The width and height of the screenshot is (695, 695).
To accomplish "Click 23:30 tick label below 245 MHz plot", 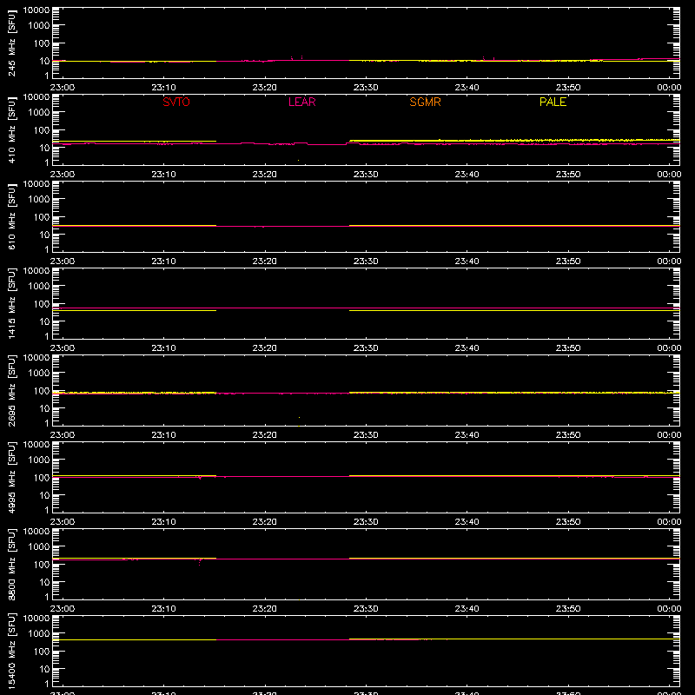I will tap(366, 88).
